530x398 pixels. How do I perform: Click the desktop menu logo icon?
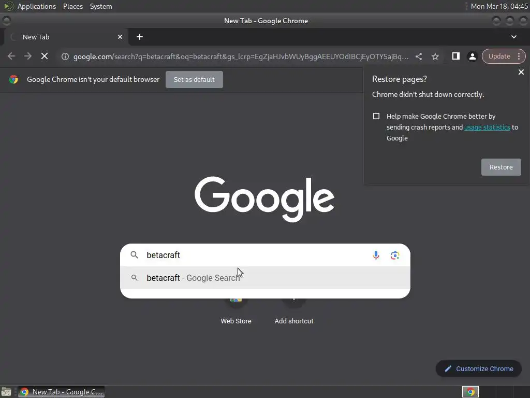pos(8,6)
